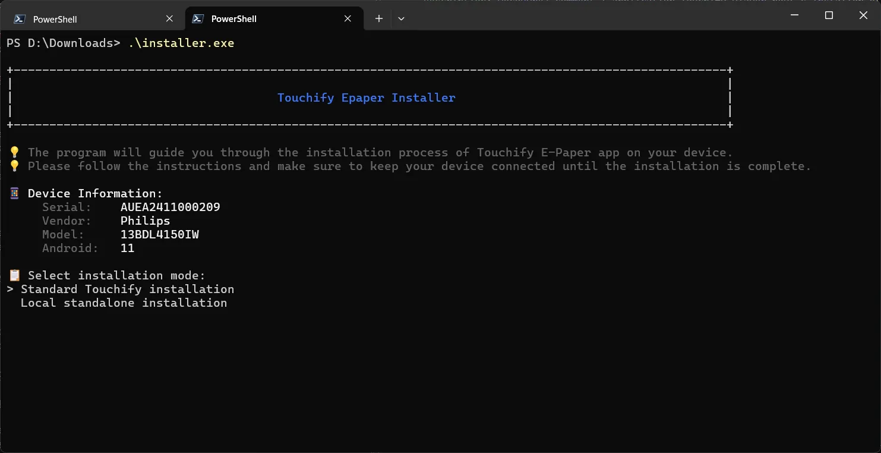Close the first PowerShell tab
This screenshot has width=881, height=453.
(169, 19)
